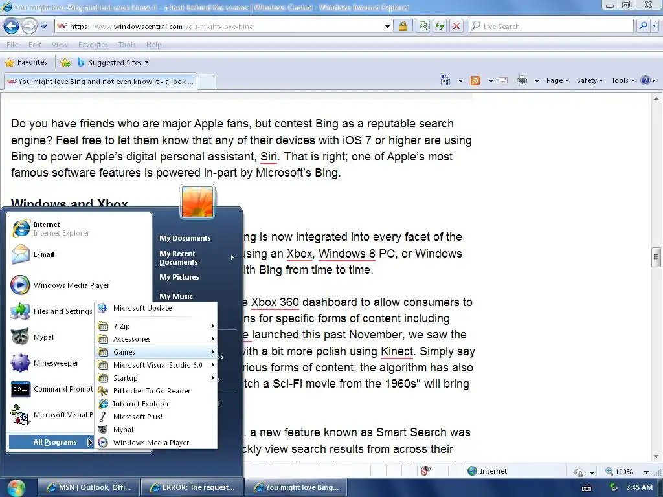Expand the address bar URL history dropdown

click(x=387, y=27)
